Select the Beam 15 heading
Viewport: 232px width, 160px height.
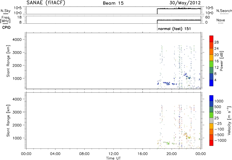[x=113, y=3]
